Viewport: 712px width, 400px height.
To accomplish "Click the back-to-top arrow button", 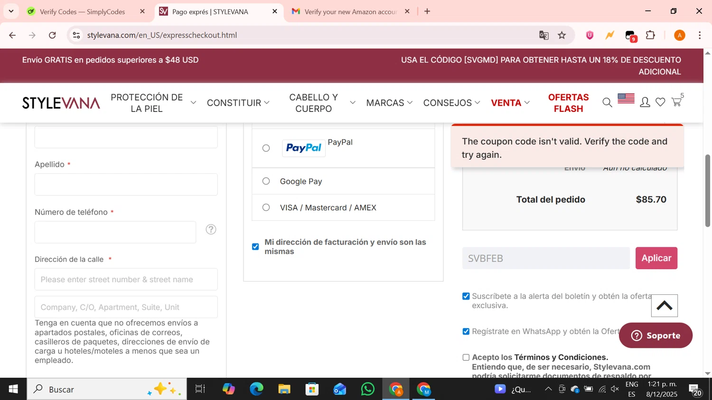I will [x=664, y=306].
